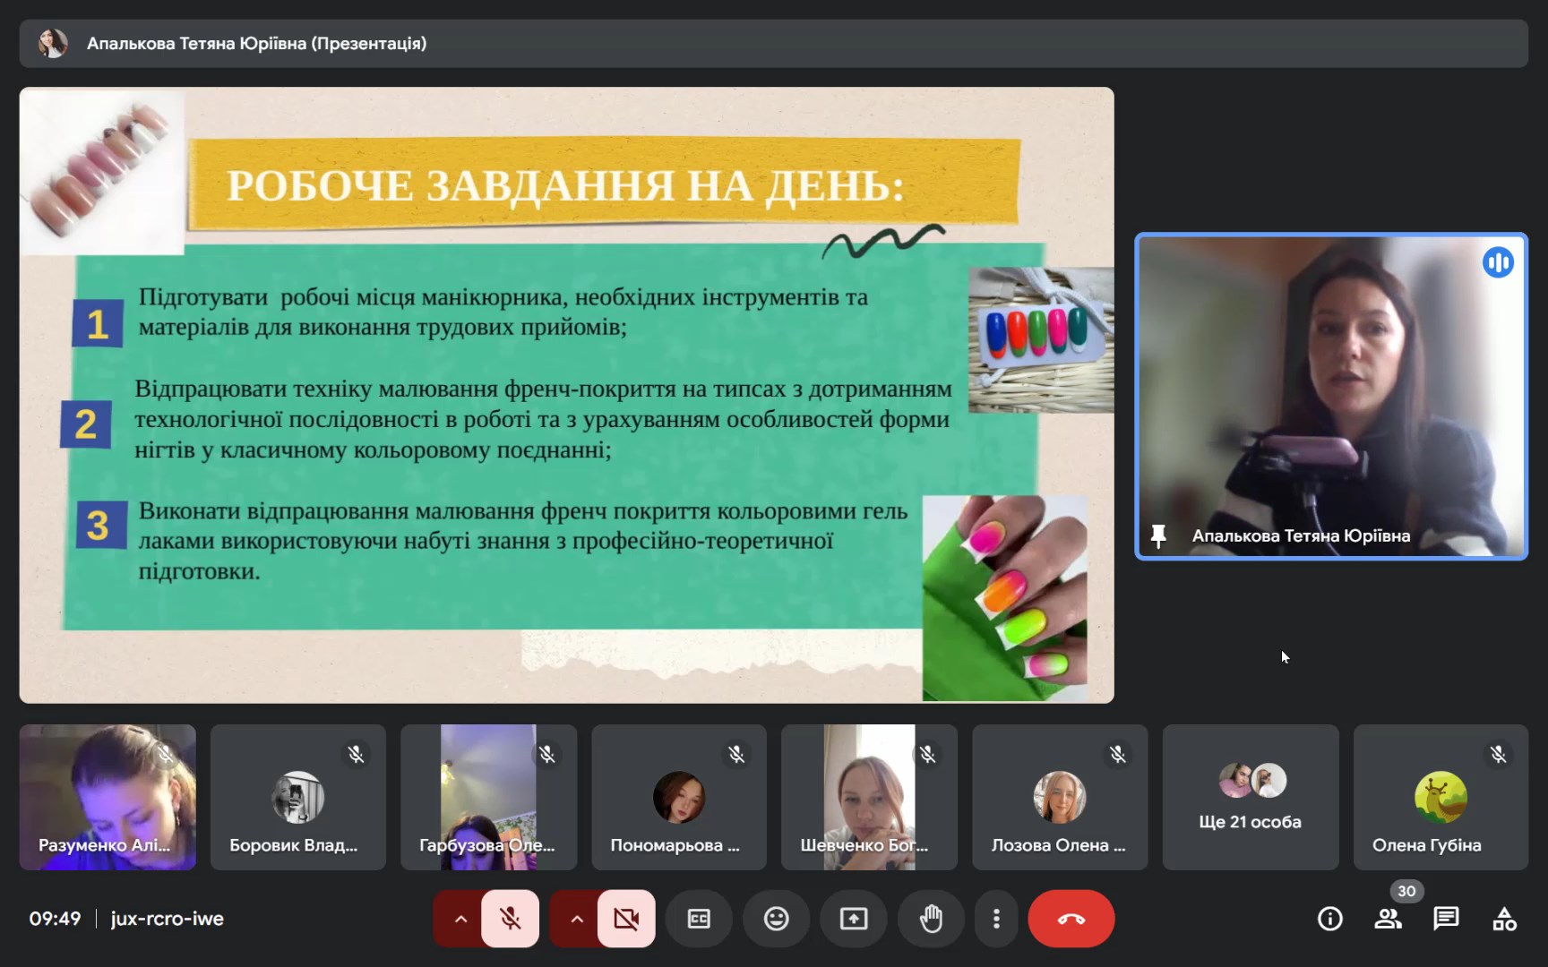Leave the call with red button
The width and height of the screenshot is (1548, 967).
click(1071, 919)
